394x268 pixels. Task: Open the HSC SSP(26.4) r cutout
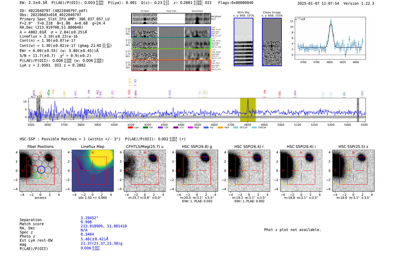coord(249,170)
